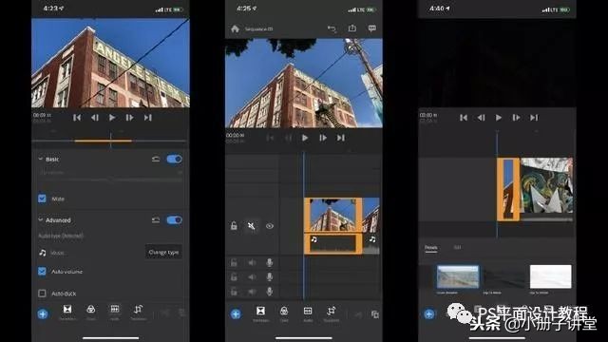This screenshot has width=608, height=342.
Task: Play the sequence in the middle phone
Action: click(x=305, y=138)
